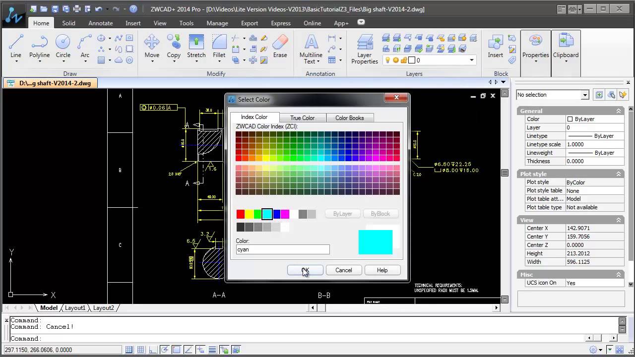Screen dimensions: 635x357
Task: Collapse the General properties section
Action: tap(619, 111)
